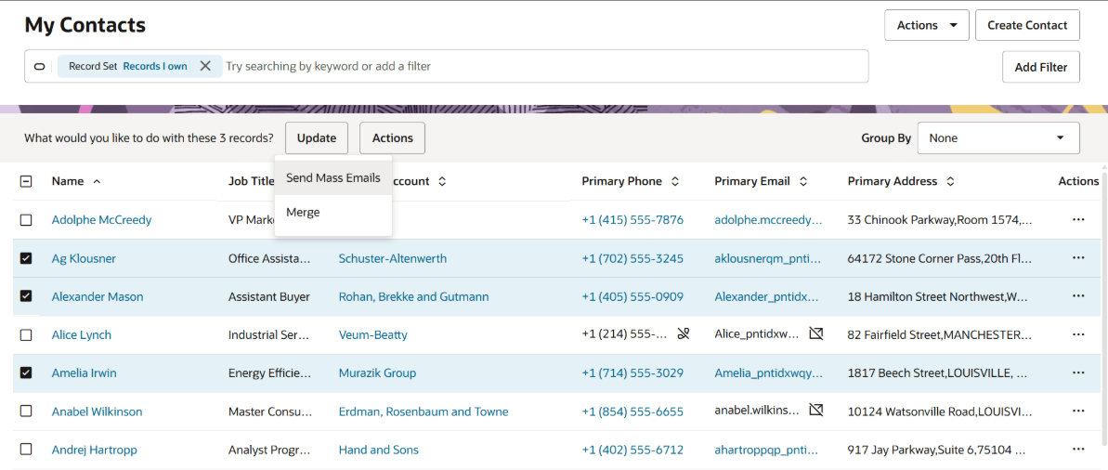The height and width of the screenshot is (470, 1108).
Task: Open the Andrej Hartropp contact link
Action: 95,449
